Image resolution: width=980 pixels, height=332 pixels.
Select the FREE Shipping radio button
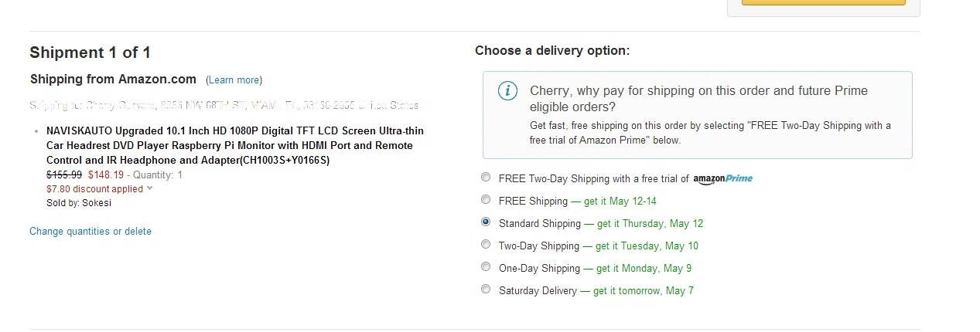tap(486, 199)
